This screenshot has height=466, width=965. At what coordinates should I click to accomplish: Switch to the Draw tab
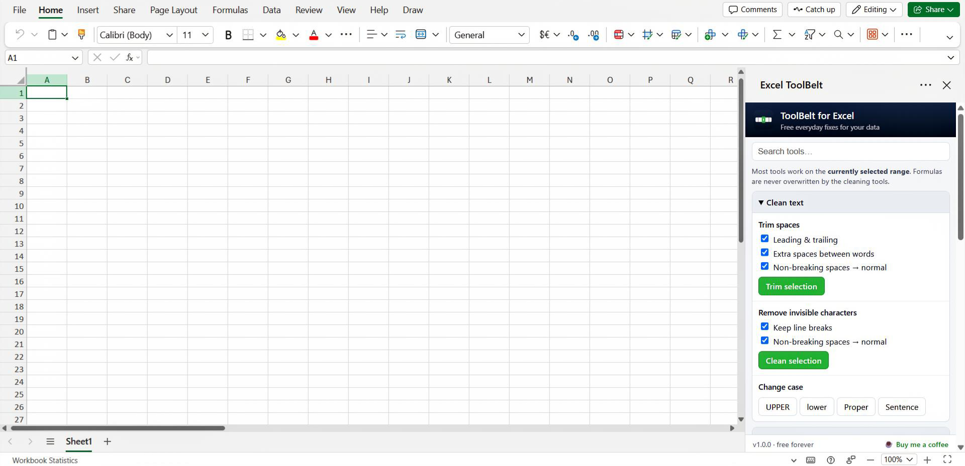(x=413, y=10)
